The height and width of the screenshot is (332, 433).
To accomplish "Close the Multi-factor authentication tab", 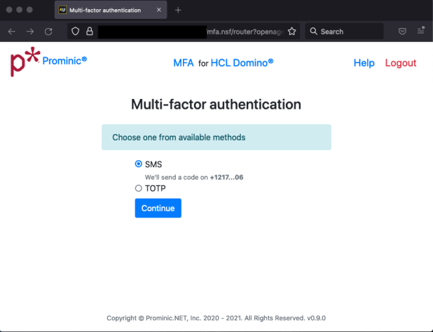I will [159, 10].
